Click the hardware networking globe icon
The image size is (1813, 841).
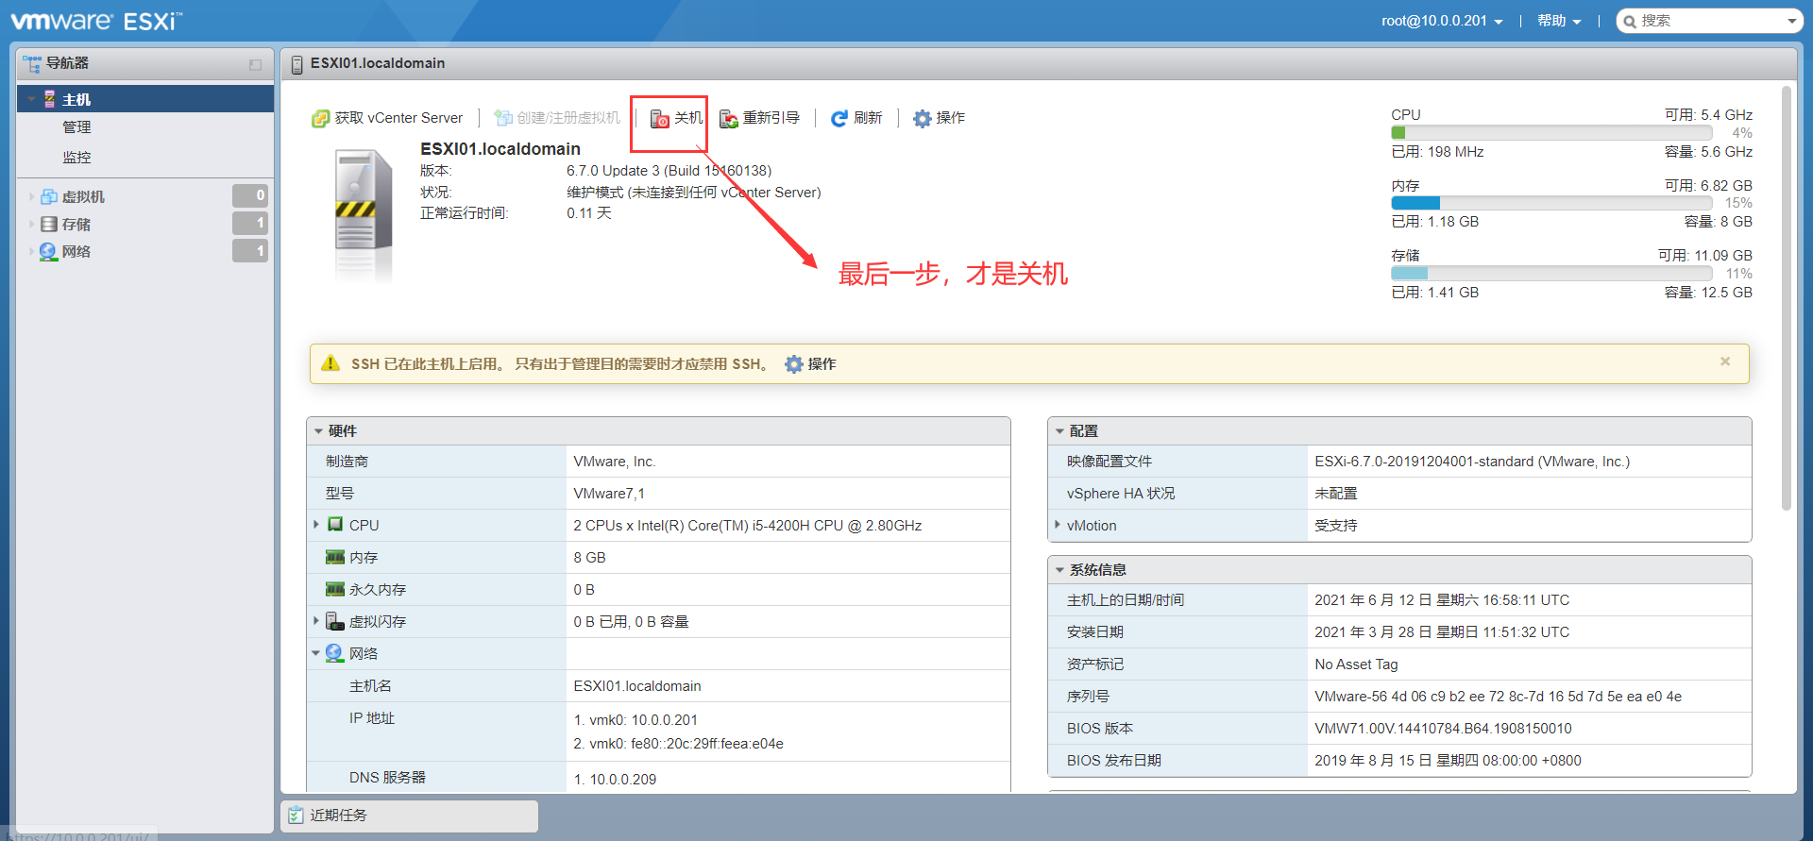point(334,652)
